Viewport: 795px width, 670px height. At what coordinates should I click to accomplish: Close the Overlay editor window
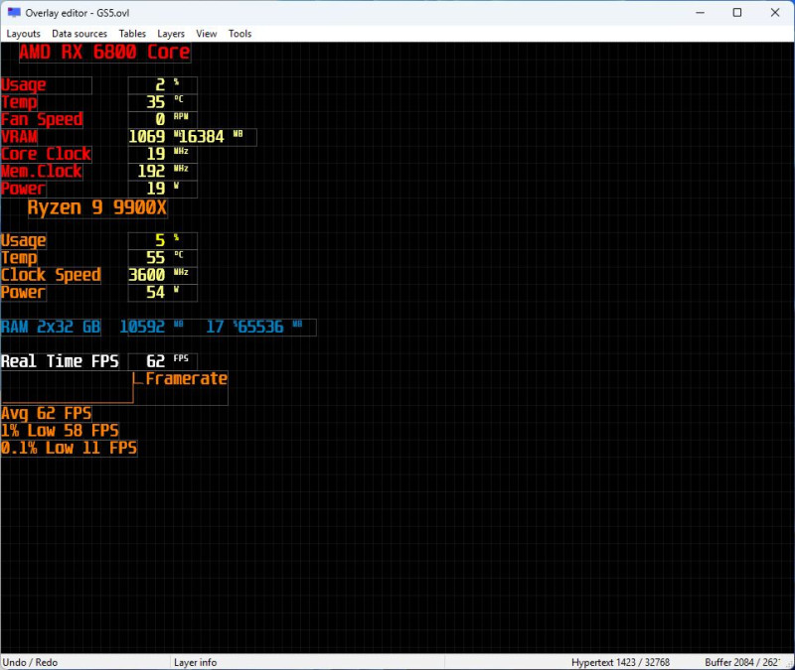click(x=775, y=13)
